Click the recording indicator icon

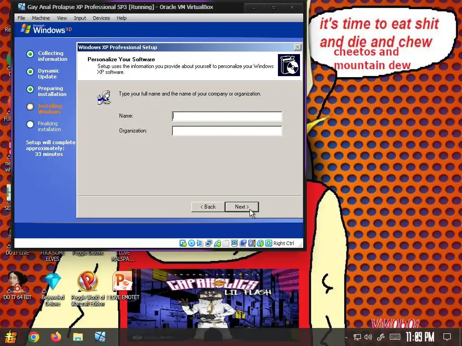(243, 243)
